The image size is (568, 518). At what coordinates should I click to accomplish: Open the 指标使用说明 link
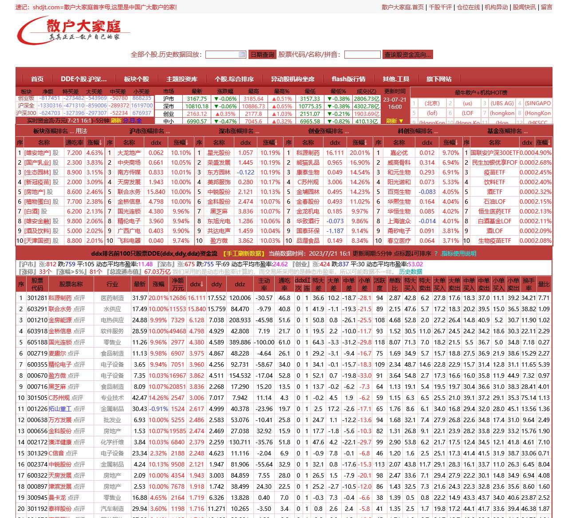[x=458, y=253]
